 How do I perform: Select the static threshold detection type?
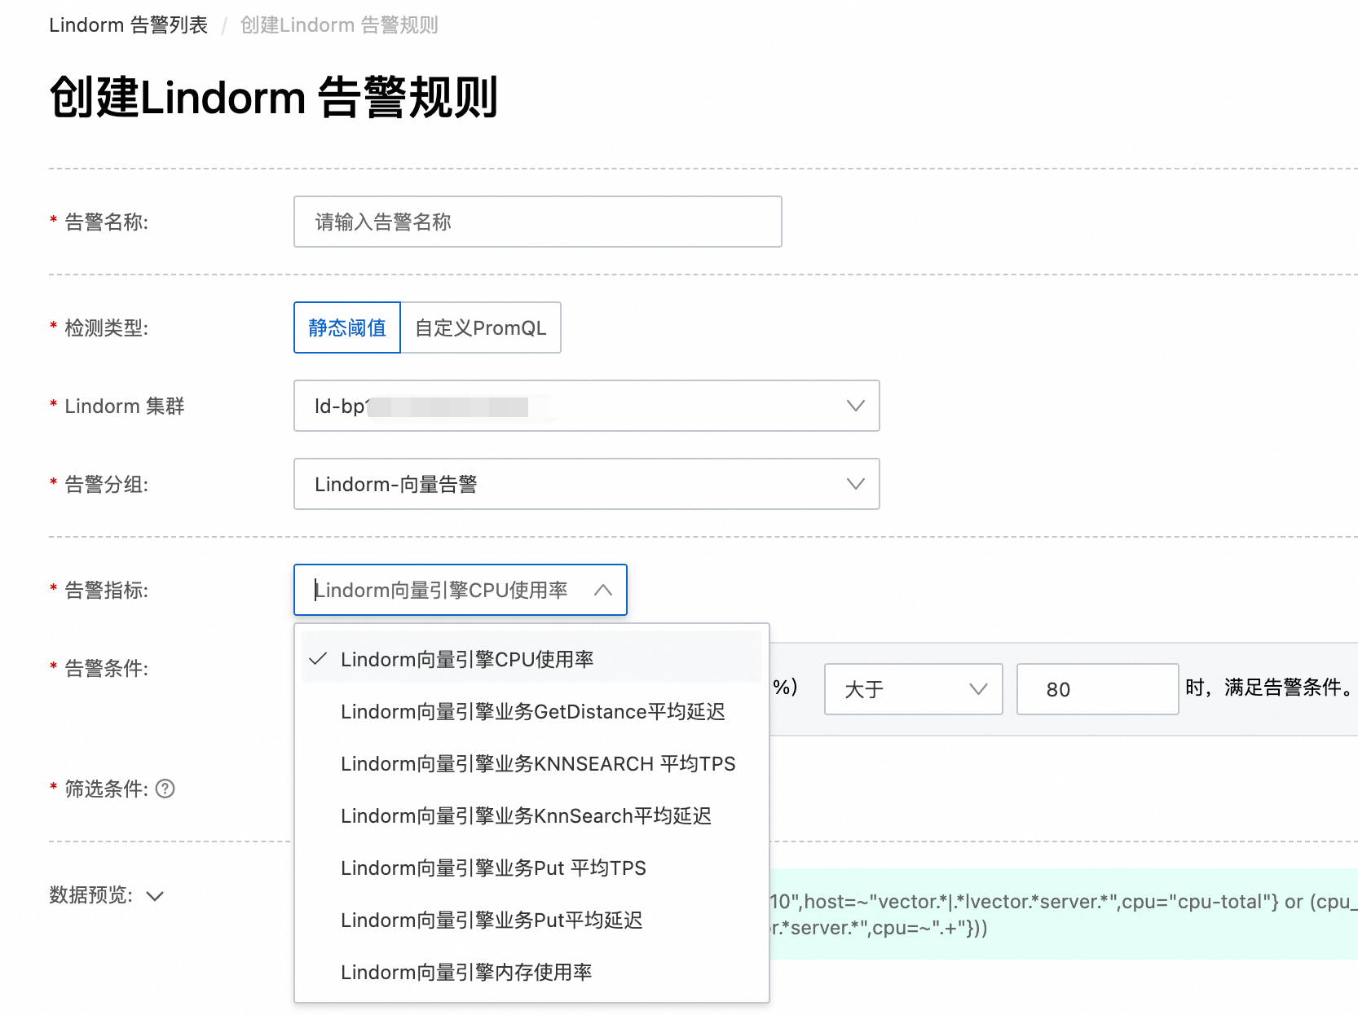point(347,327)
